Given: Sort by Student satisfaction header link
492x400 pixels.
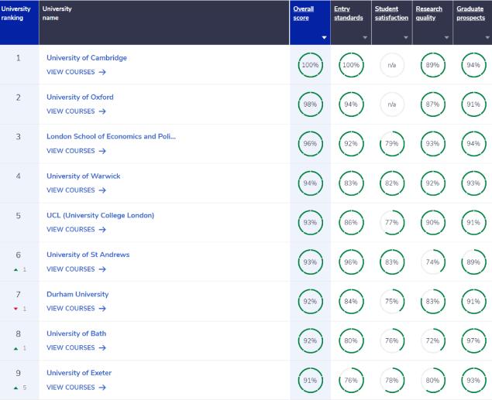Looking at the screenshot, I should pyautogui.click(x=391, y=13).
